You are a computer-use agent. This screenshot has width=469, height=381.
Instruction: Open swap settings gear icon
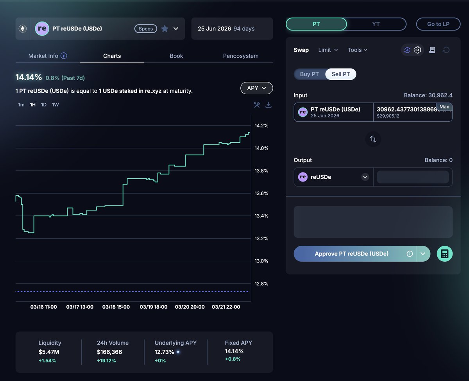click(418, 50)
